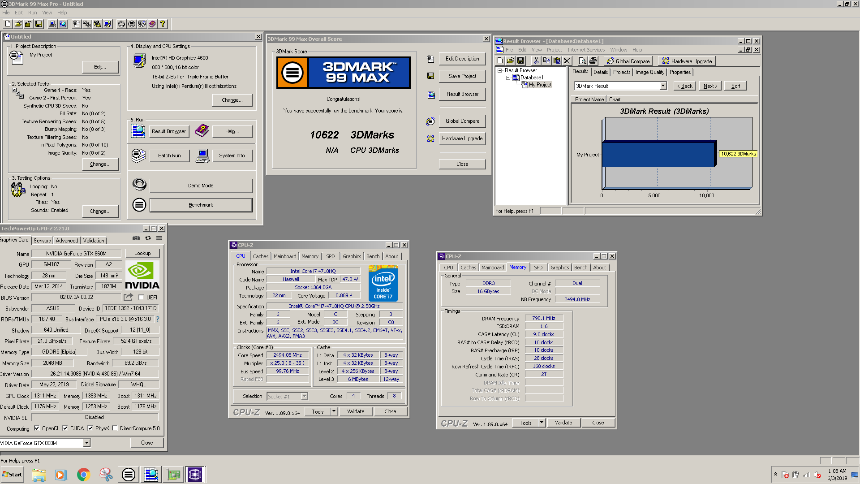Select My Project in the Result Browser tree

coord(540,85)
